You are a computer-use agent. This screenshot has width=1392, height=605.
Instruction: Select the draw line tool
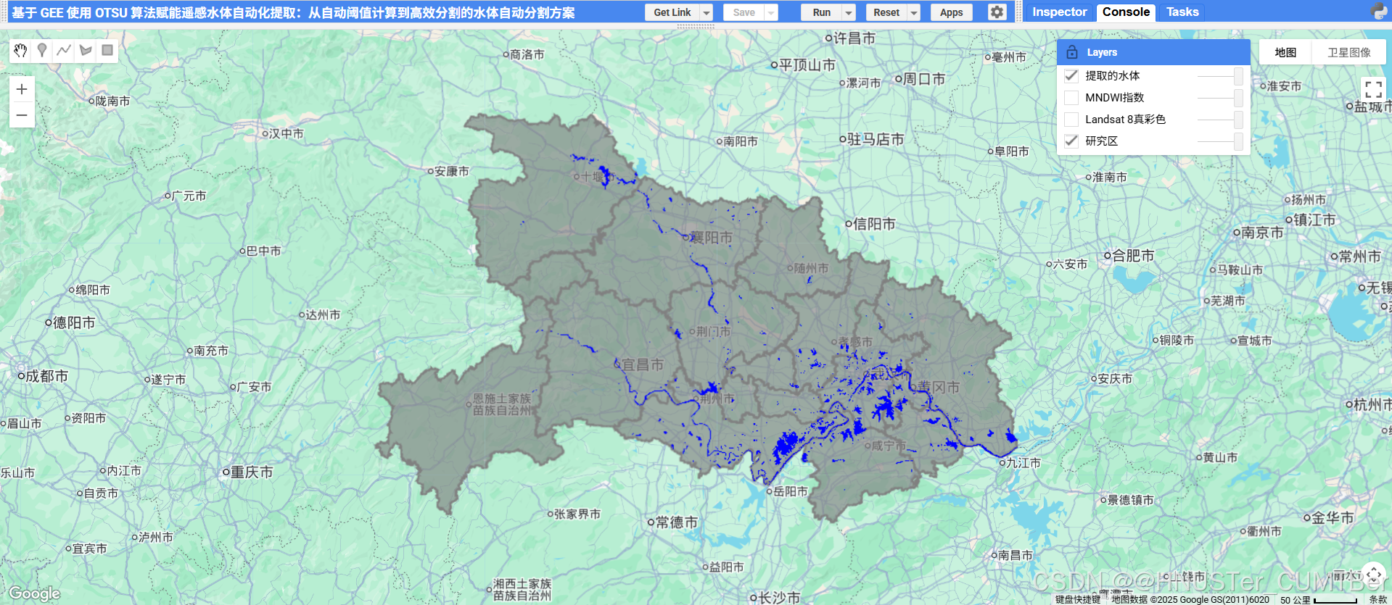pos(64,50)
